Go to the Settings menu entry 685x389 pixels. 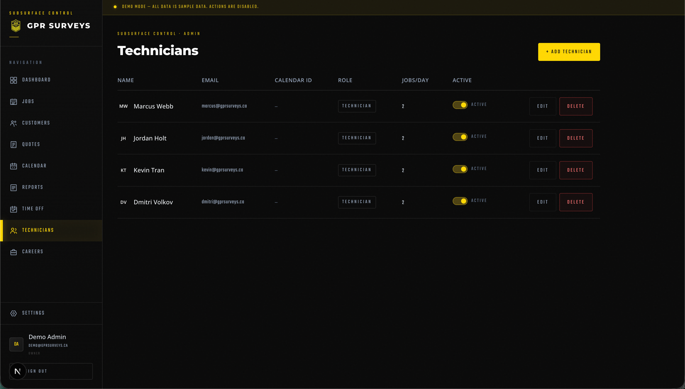(x=51, y=313)
